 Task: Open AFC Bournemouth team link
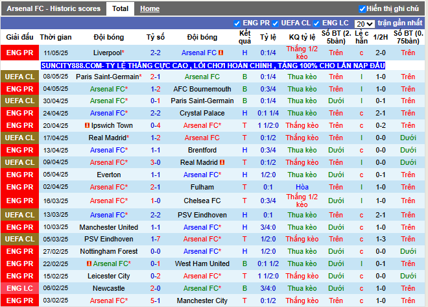(x=202, y=89)
